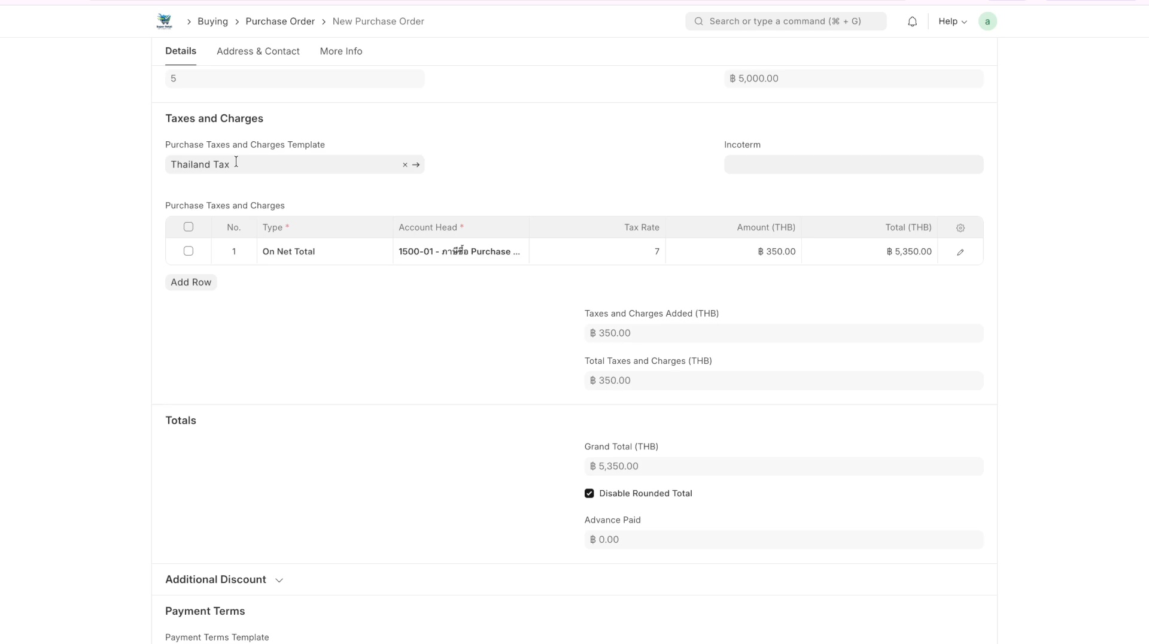1149x644 pixels.
Task: Click the Payment Terms section heading
Action: click(205, 611)
